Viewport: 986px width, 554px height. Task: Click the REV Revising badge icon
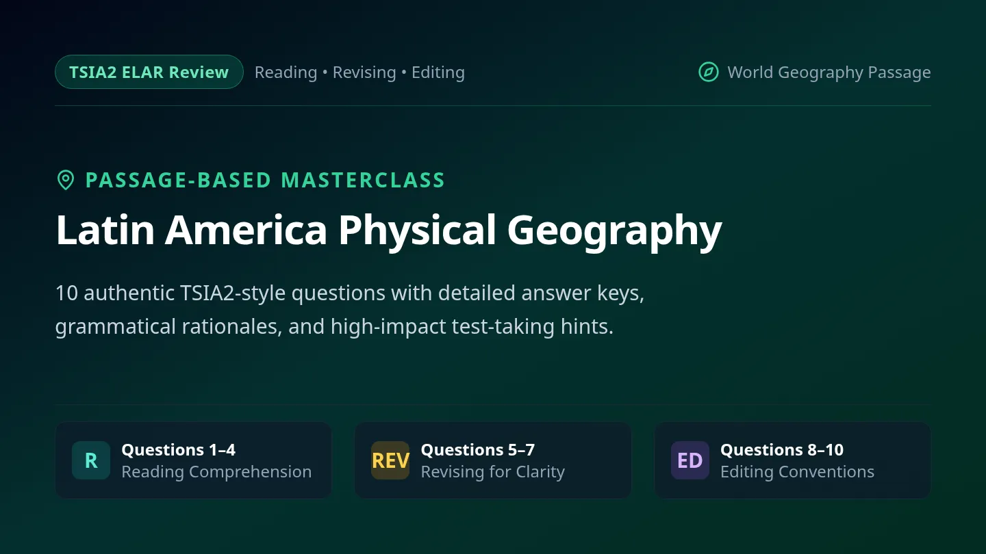click(x=390, y=460)
